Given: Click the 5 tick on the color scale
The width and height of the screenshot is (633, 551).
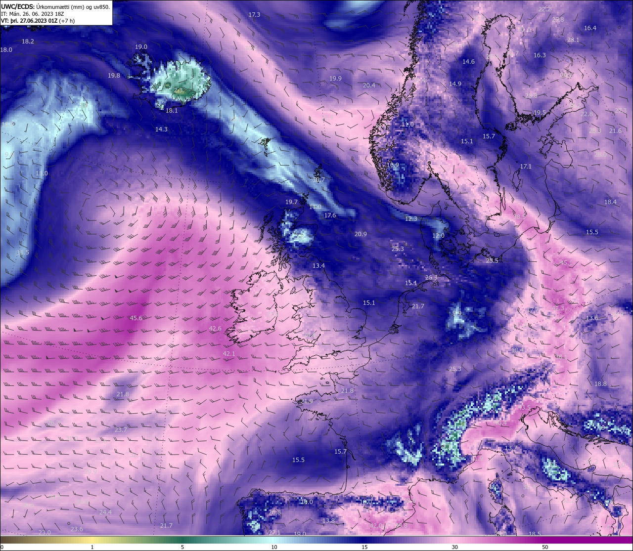Looking at the screenshot, I should [182, 547].
